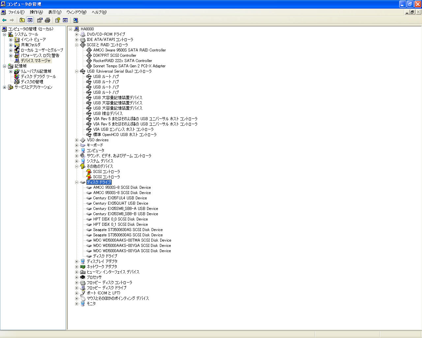Click the プロセッサ chip icon
The image size is (422, 338).
pos(83,277)
